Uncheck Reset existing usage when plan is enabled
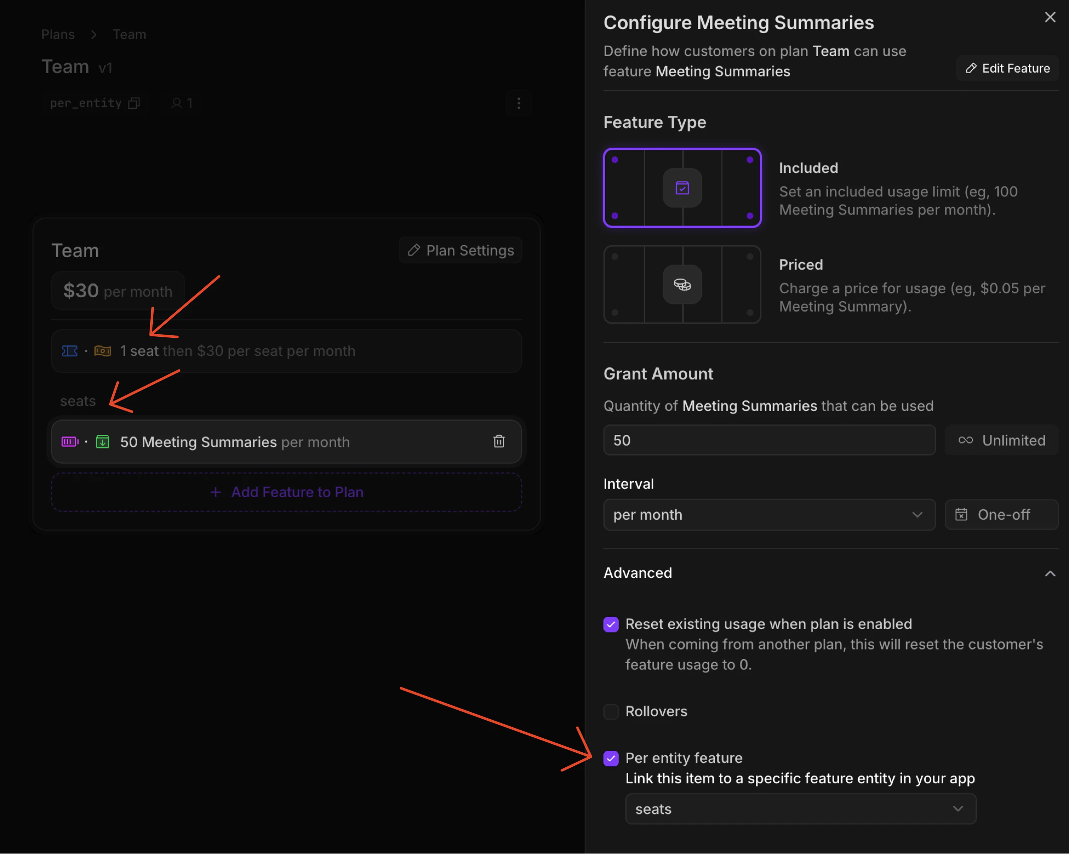Screen dimensions: 1069x854 coord(611,624)
